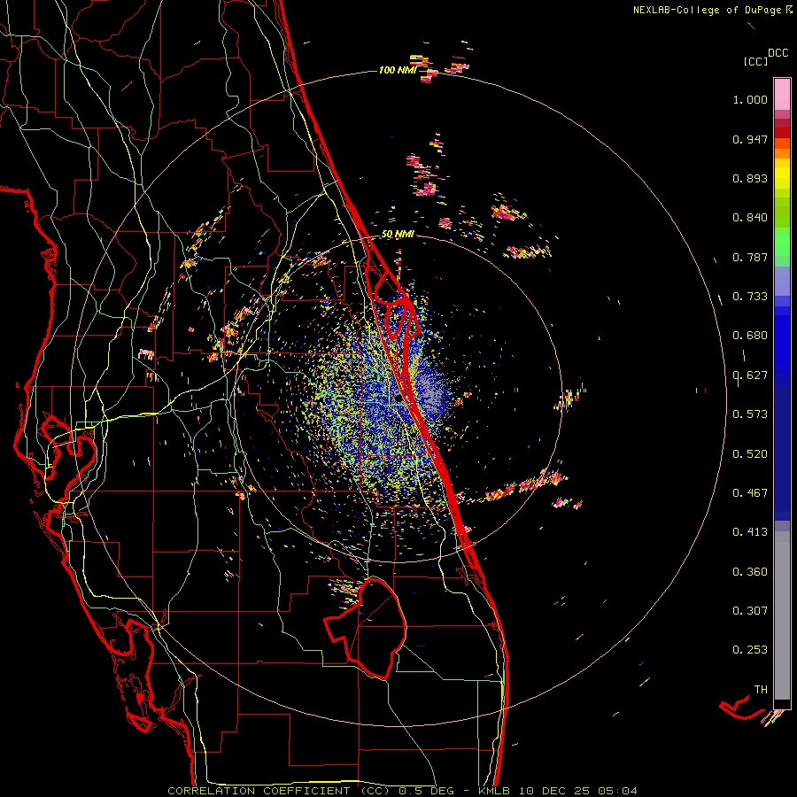Click the KMLB radar site center dot
The image size is (797, 797).
tap(398, 398)
